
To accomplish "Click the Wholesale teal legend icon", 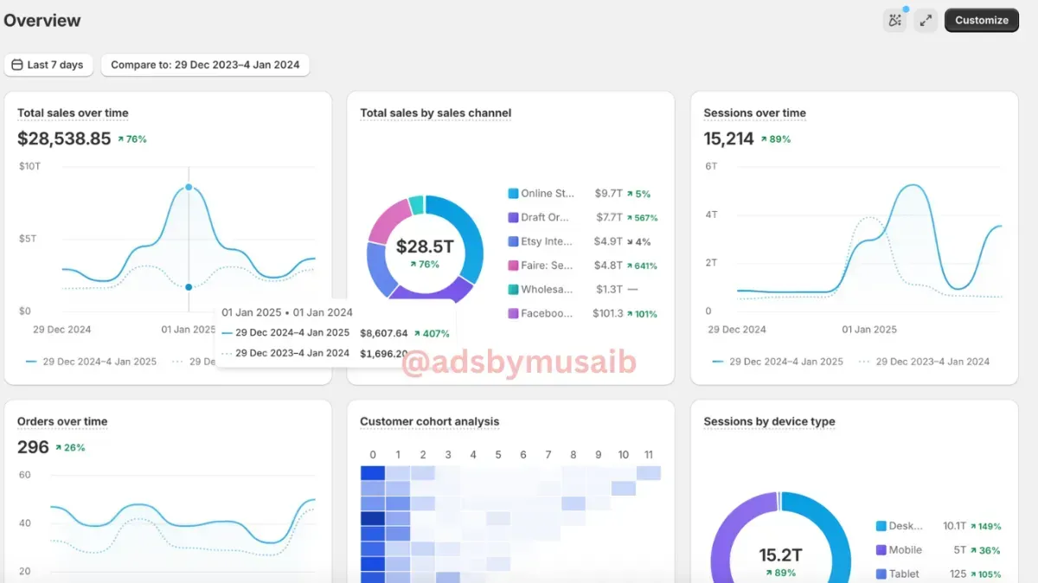I will [513, 290].
